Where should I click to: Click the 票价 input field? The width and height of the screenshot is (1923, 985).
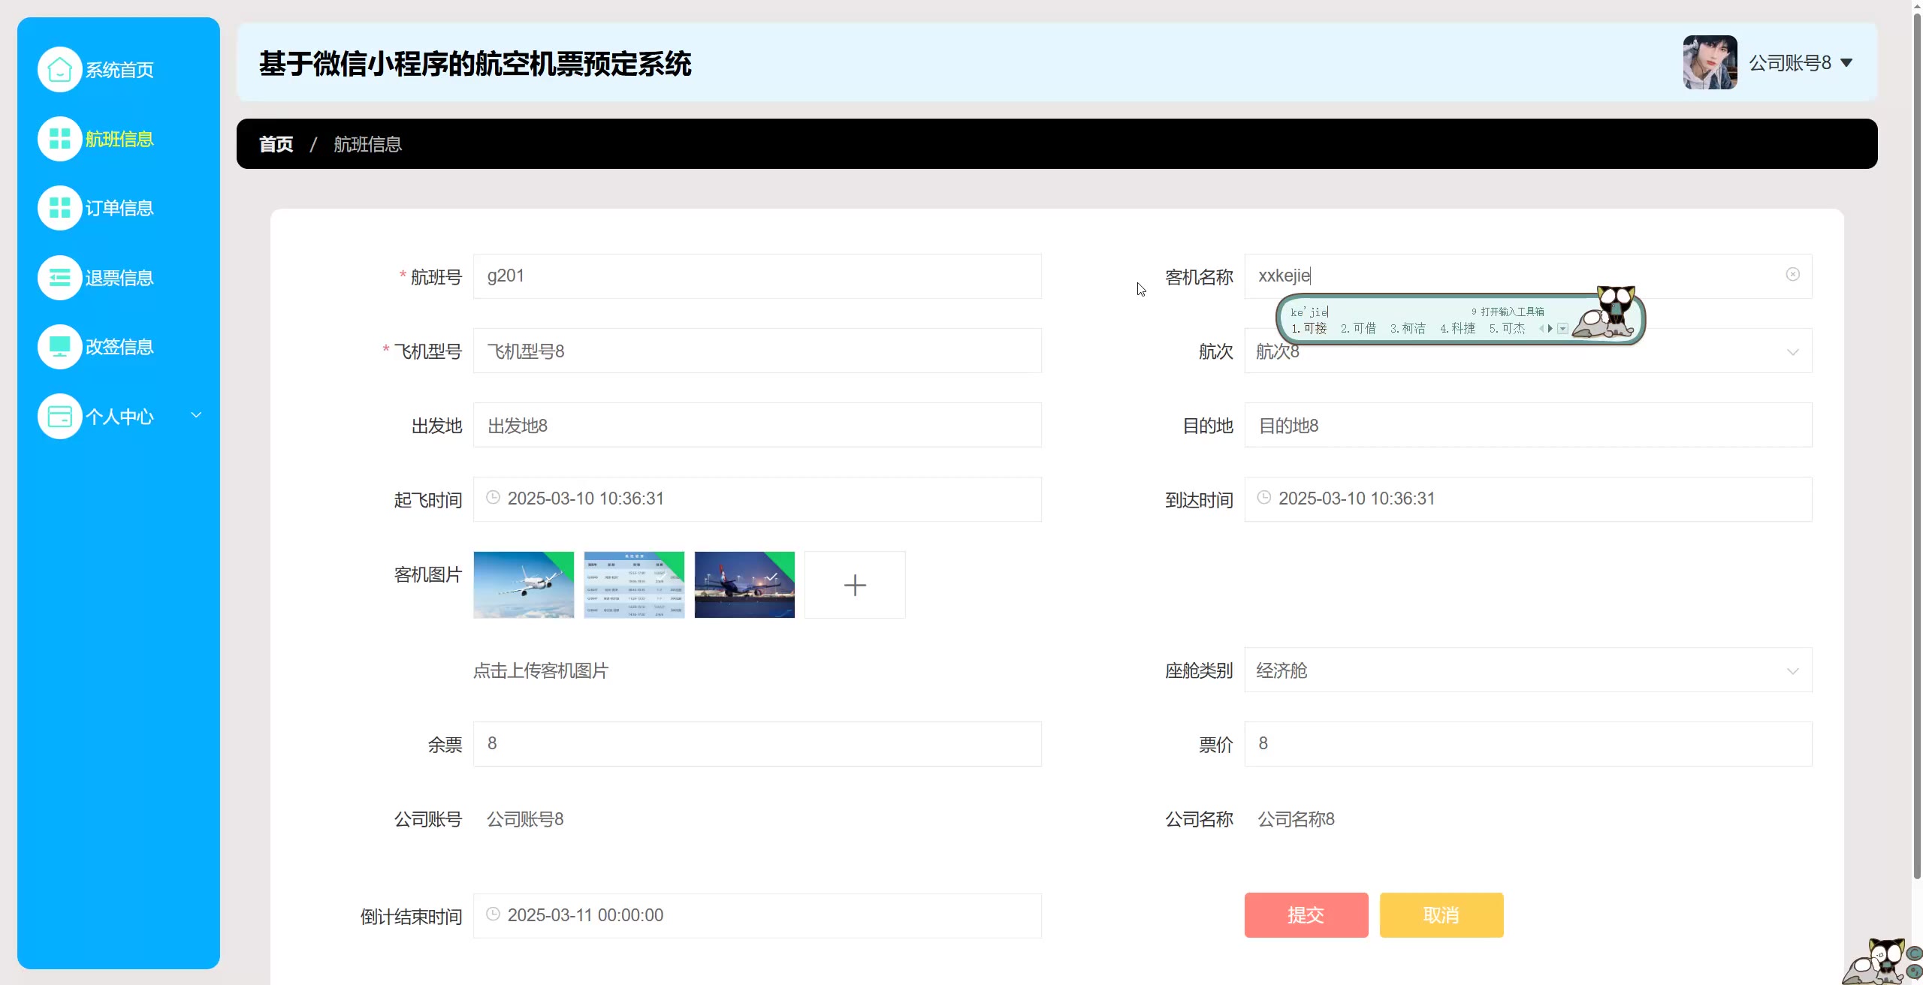pyautogui.click(x=1528, y=743)
